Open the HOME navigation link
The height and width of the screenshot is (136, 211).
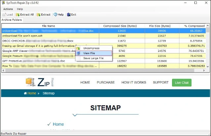[x=85, y=83]
